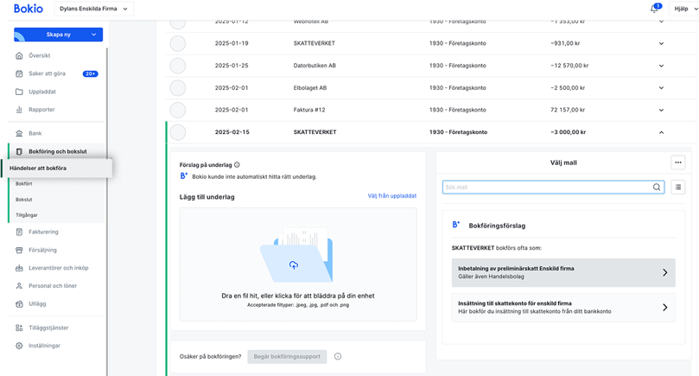Open Rapporter in the sidebar
The image size is (699, 376).
[x=41, y=110]
